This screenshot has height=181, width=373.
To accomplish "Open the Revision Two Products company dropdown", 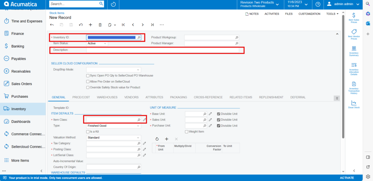I will (259, 4).
